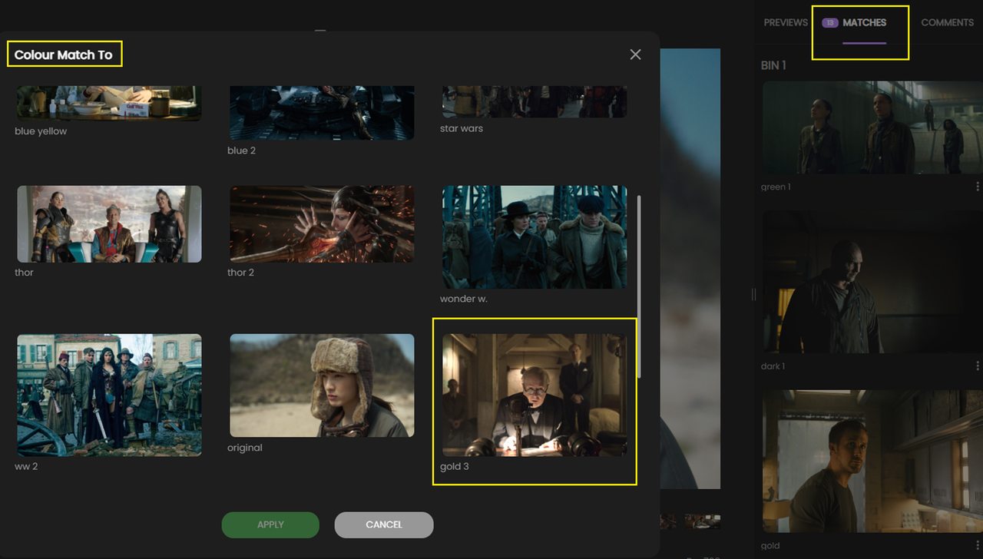The width and height of the screenshot is (983, 559).
Task: Choose the thor 2 reference image
Action: click(x=322, y=224)
